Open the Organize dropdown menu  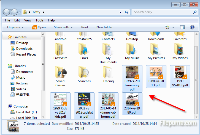[15, 27]
